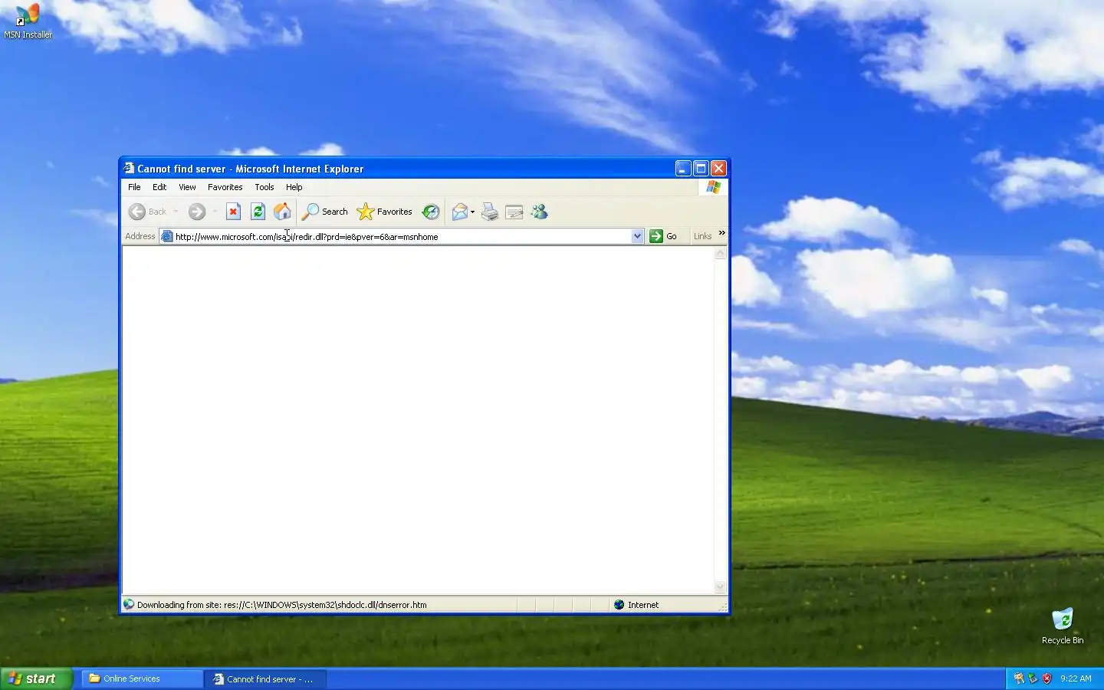Screen dimensions: 1104x690
Task: Open the Edit menu
Action: pyautogui.click(x=159, y=187)
